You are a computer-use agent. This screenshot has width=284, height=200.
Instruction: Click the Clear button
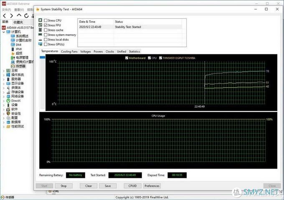pyautogui.click(x=89, y=186)
